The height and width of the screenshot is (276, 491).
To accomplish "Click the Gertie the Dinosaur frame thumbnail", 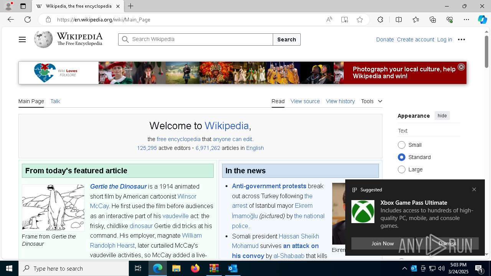I will click(53, 208).
